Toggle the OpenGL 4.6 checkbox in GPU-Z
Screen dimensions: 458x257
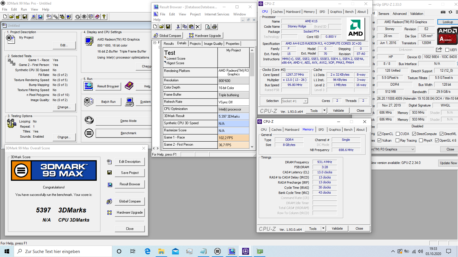pos(437,140)
